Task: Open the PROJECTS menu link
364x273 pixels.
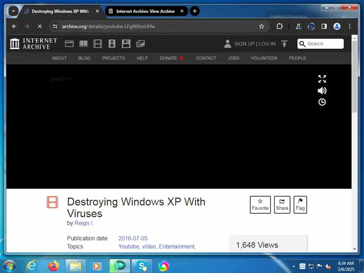Action: pos(113,58)
